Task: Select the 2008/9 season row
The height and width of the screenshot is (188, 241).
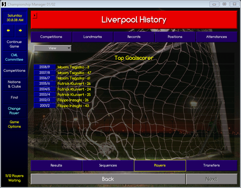Action: (45, 67)
